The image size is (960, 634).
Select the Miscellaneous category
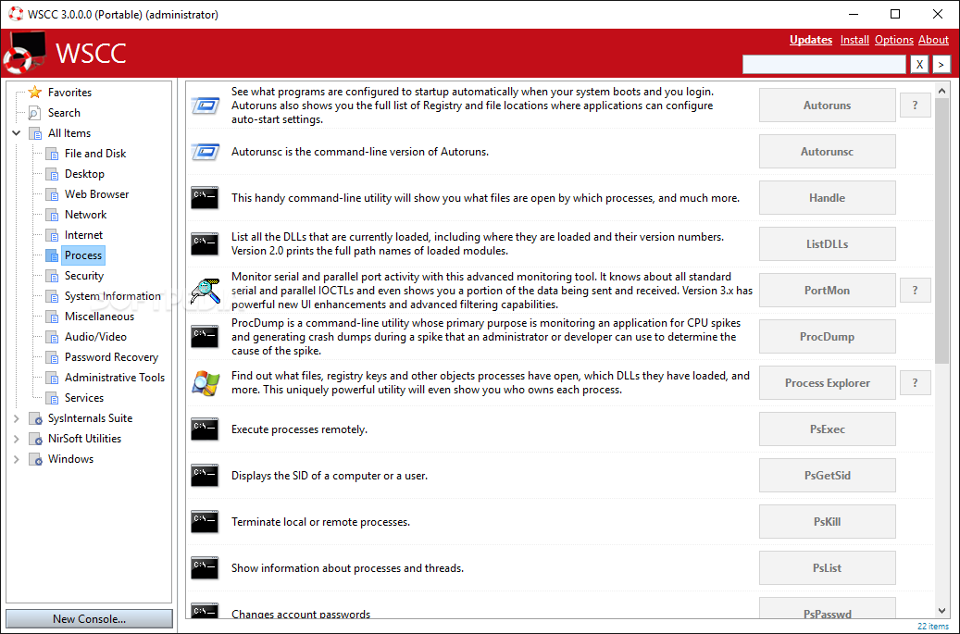click(x=99, y=317)
